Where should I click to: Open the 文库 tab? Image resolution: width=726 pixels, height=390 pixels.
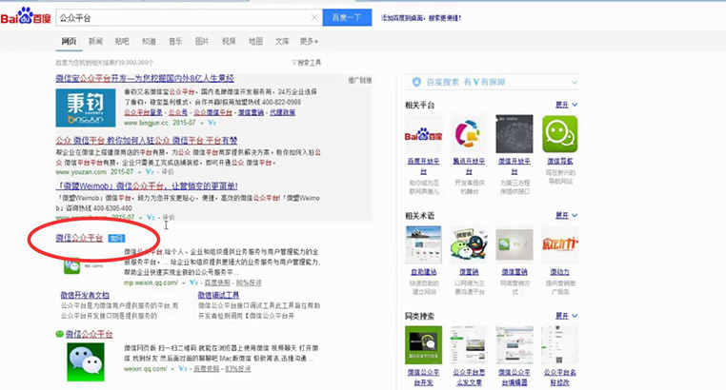[282, 41]
